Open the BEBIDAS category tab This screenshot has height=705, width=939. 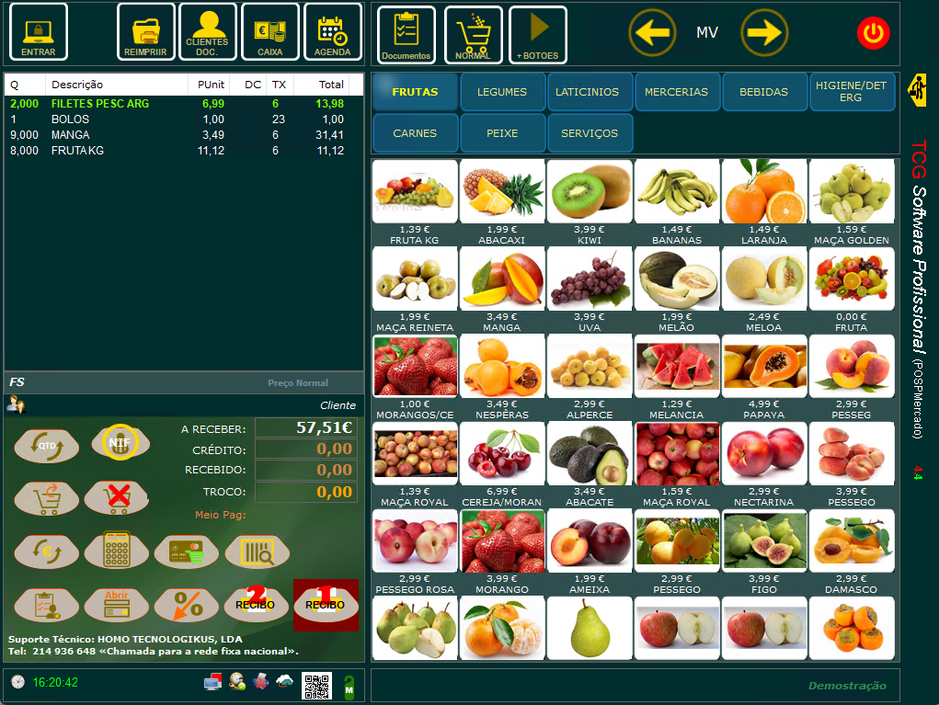coord(763,92)
